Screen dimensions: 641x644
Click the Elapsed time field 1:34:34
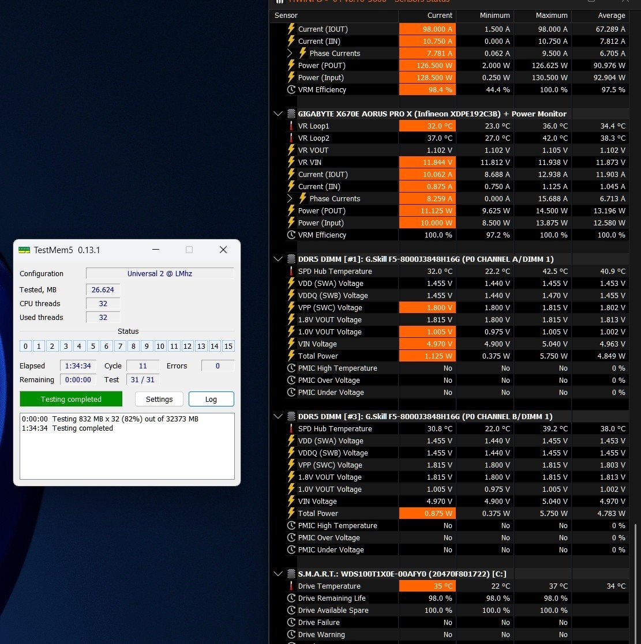[78, 366]
